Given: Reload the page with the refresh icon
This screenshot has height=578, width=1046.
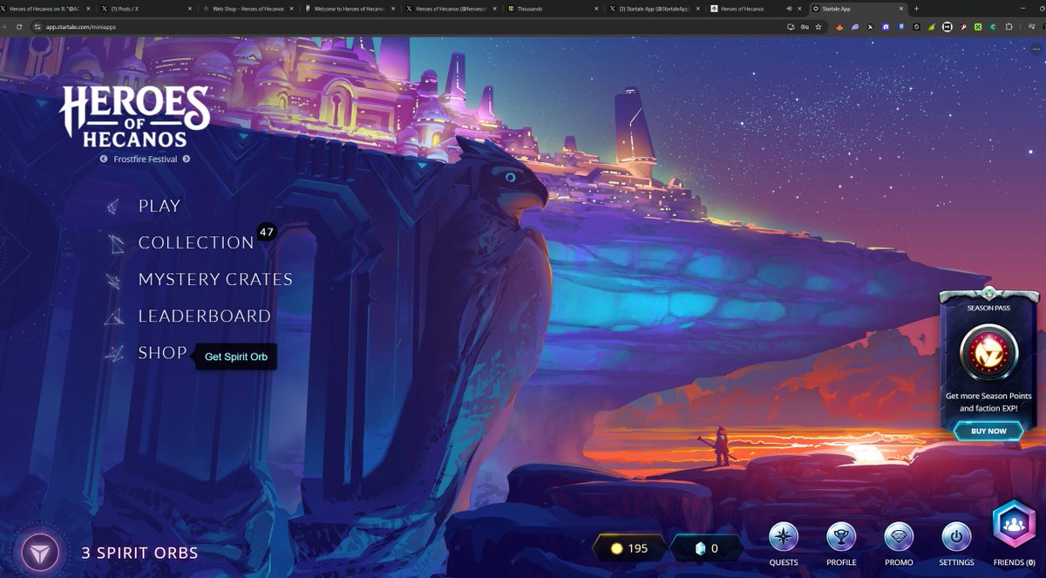Looking at the screenshot, I should [x=19, y=26].
